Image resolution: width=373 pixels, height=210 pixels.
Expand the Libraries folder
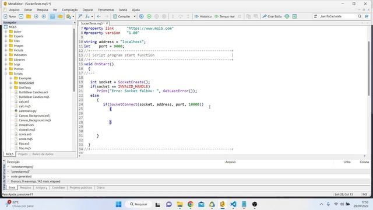click(6, 60)
